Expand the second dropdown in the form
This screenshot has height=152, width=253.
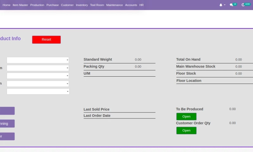(x=38, y=68)
